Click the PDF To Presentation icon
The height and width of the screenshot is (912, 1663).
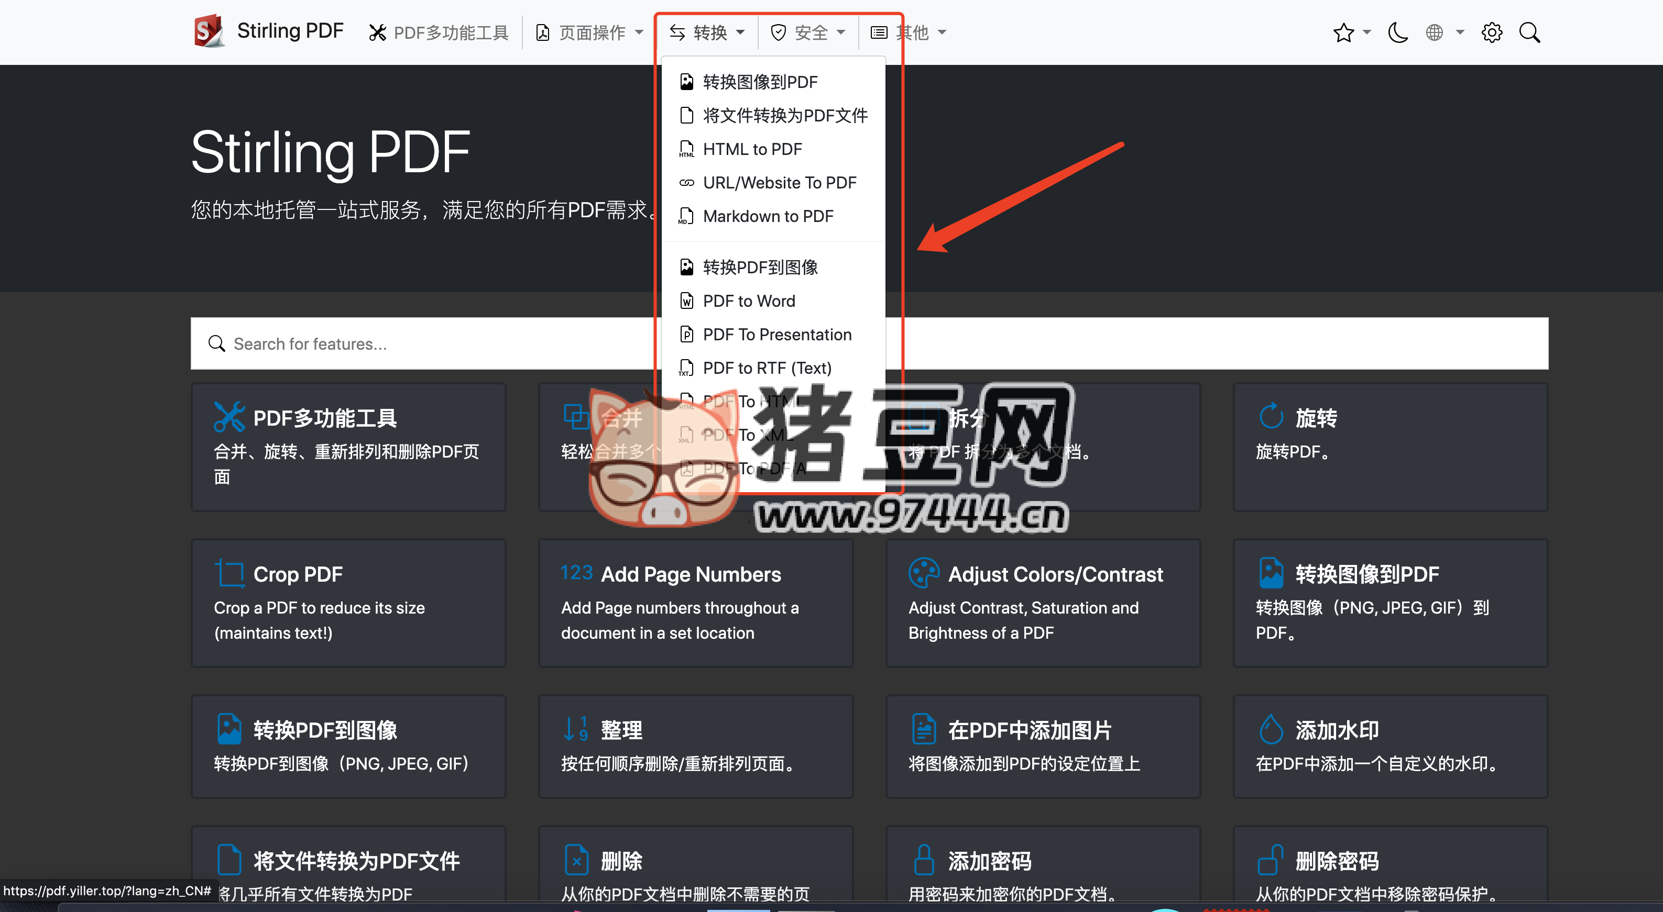(x=687, y=335)
